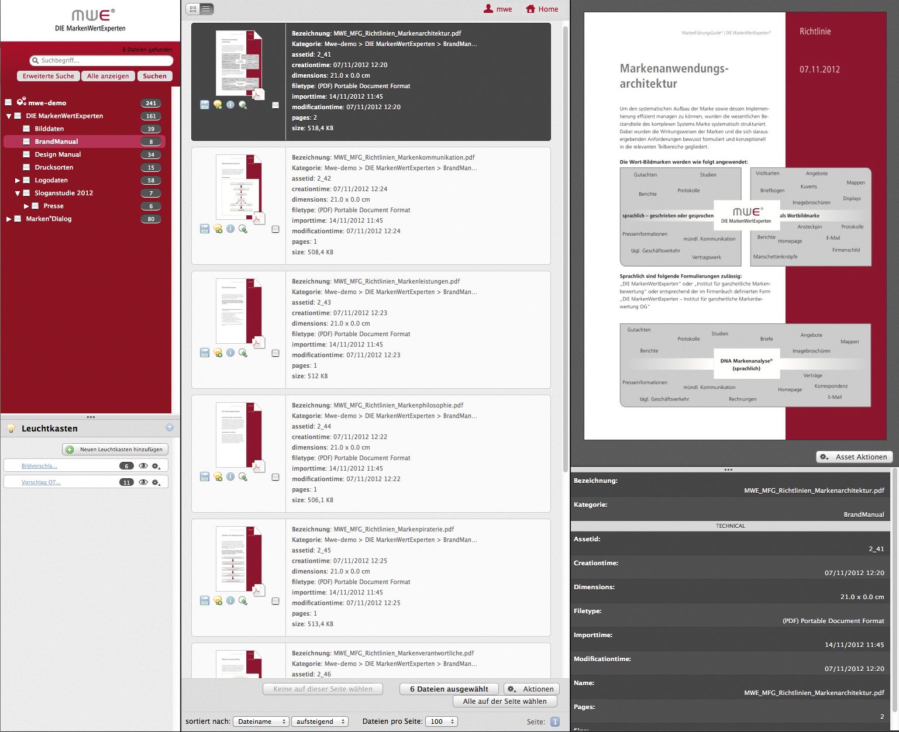Viewport: 899px width, 732px height.
Task: Open the Bildvorschla... lightbox link
Action: (x=39, y=466)
